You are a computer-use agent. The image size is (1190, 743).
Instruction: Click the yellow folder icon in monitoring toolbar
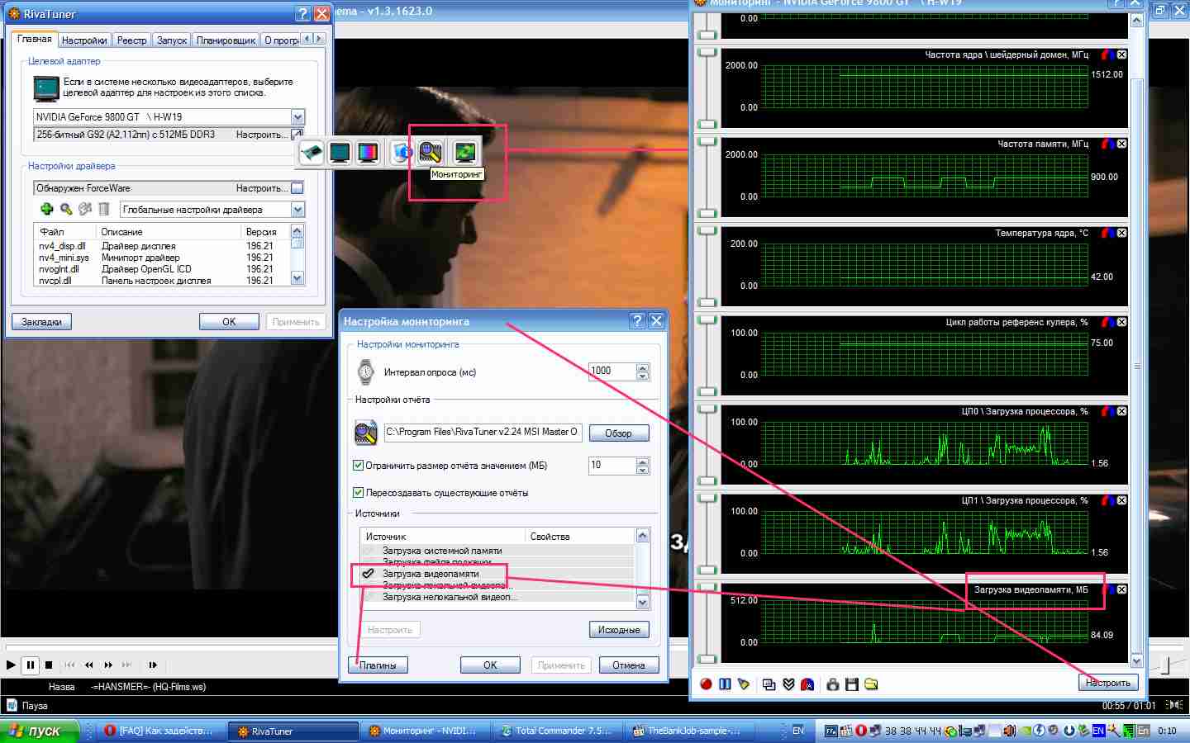pos(871,684)
